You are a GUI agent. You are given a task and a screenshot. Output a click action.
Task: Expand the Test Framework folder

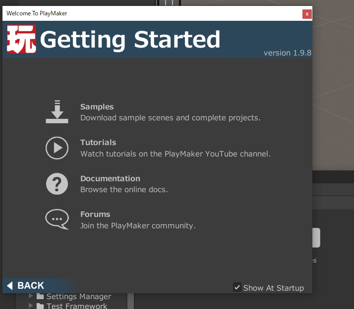point(31,306)
